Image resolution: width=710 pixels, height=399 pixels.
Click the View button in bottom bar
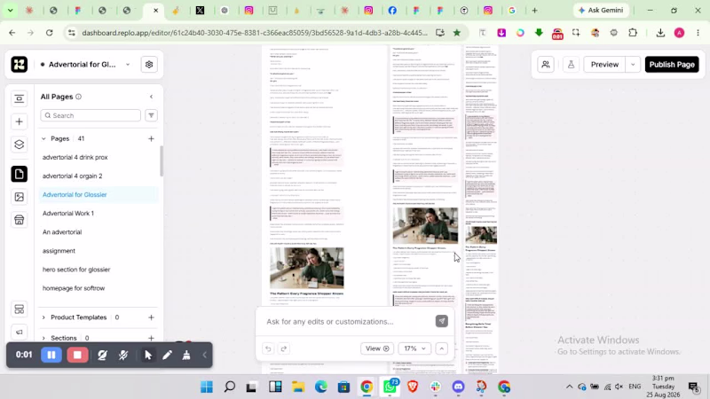[x=377, y=348]
